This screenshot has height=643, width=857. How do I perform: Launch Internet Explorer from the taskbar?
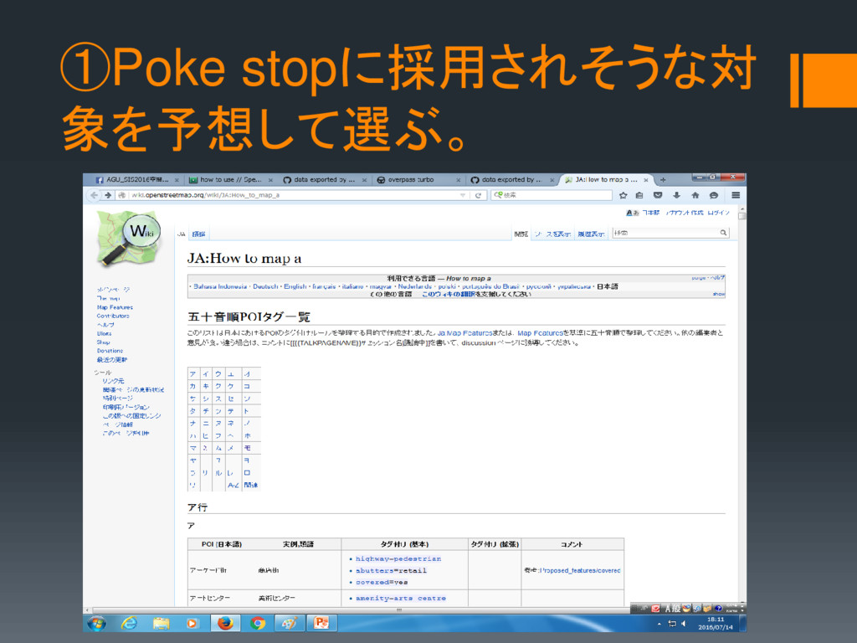click(130, 623)
